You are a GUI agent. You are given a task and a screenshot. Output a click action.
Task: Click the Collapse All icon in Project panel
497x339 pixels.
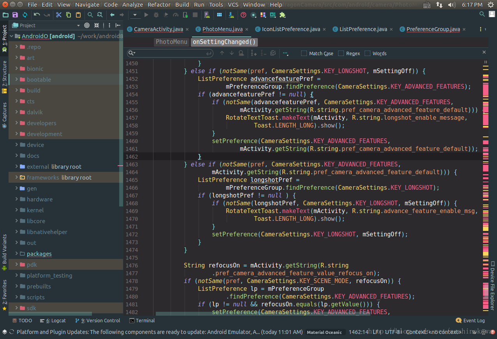(97, 25)
